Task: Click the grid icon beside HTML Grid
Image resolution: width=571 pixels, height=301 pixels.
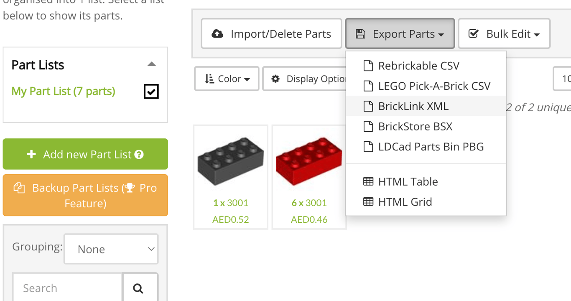Action: click(x=368, y=202)
